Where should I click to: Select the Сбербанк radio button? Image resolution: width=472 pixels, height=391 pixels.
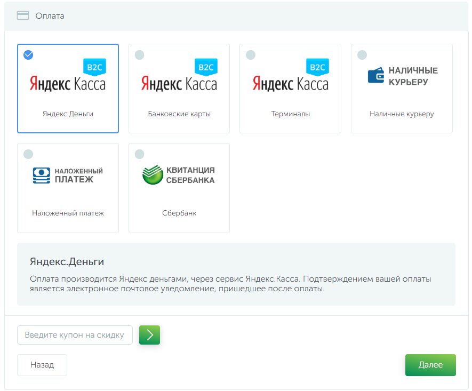139,154
